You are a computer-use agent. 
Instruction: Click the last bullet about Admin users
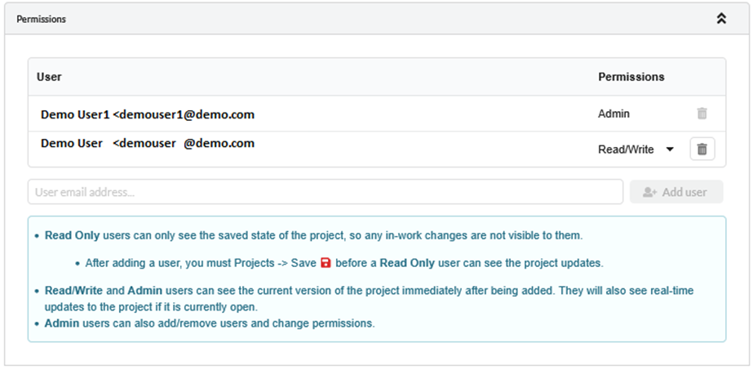(210, 323)
